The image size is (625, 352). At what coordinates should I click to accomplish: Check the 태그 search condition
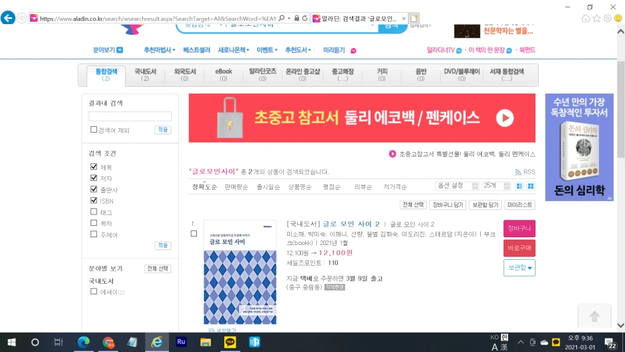click(93, 212)
